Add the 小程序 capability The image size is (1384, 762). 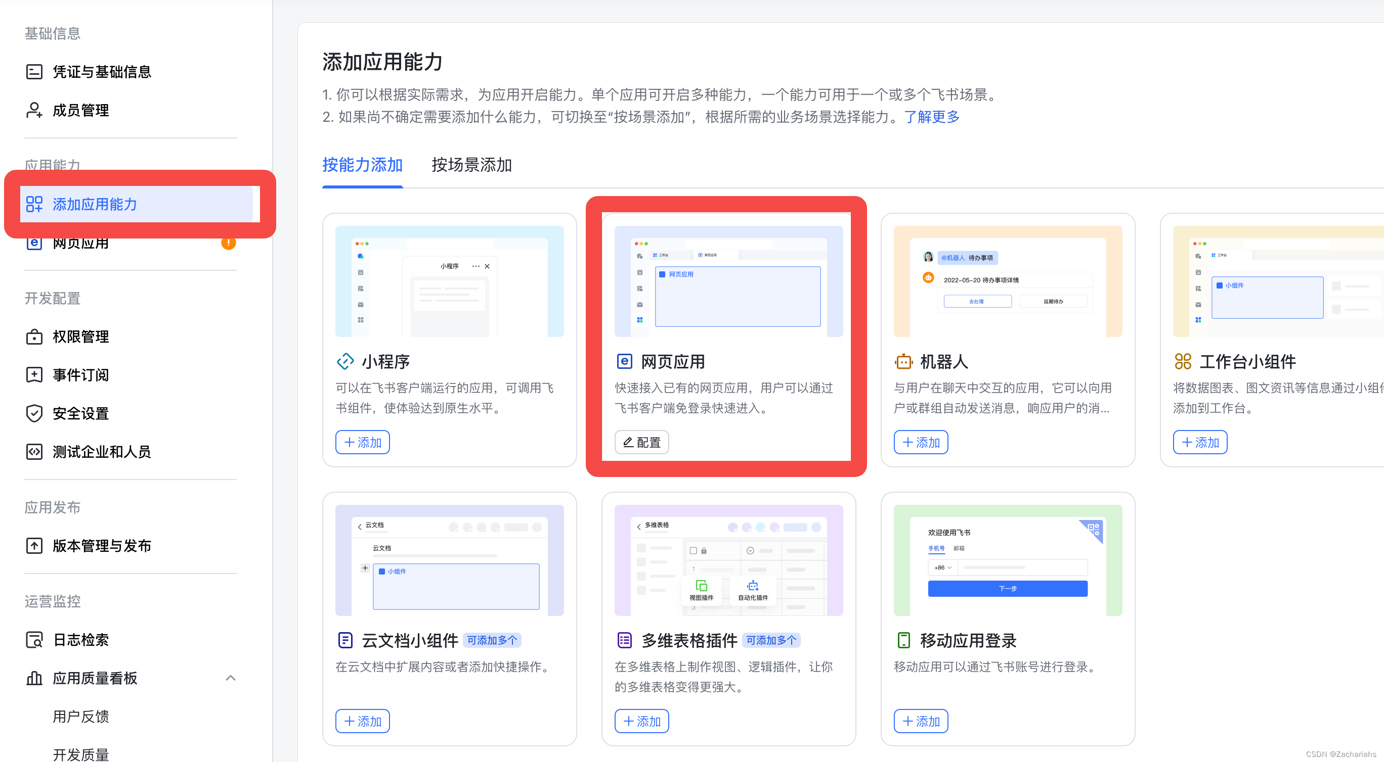point(362,442)
